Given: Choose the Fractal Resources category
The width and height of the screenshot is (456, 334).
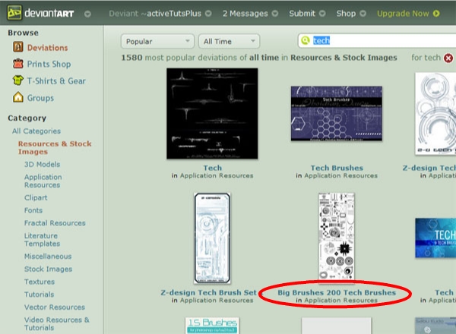Looking at the screenshot, I should (x=55, y=223).
